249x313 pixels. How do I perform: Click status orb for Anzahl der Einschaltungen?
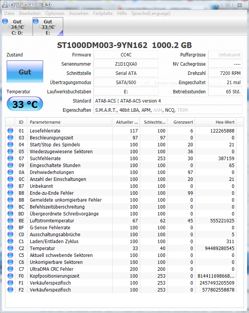click(x=10, y=179)
